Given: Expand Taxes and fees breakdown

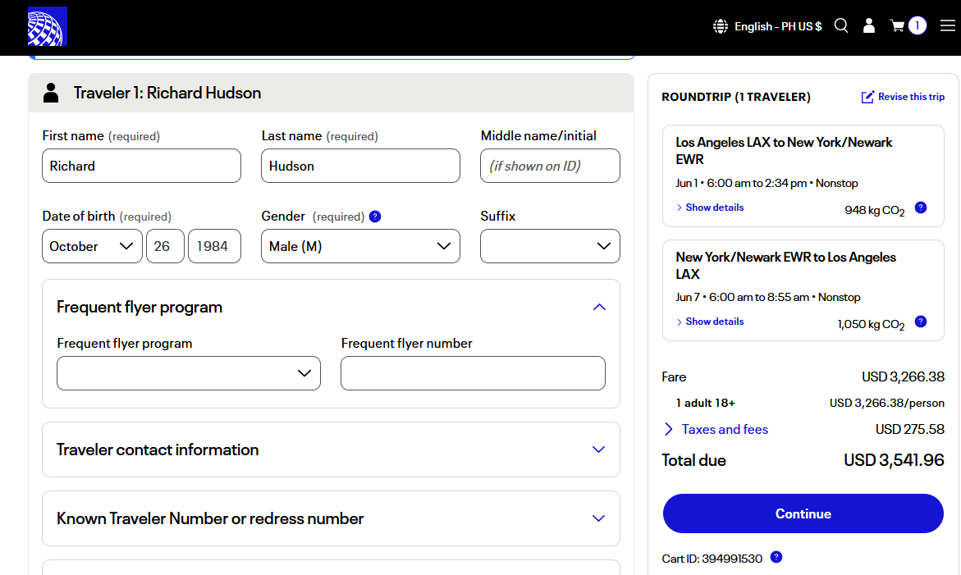Looking at the screenshot, I should 716,429.
